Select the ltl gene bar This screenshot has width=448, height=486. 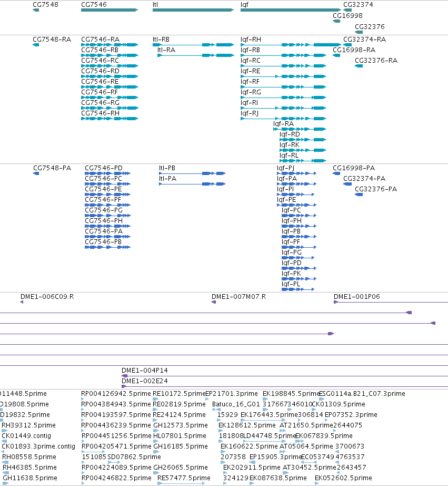(x=193, y=10)
